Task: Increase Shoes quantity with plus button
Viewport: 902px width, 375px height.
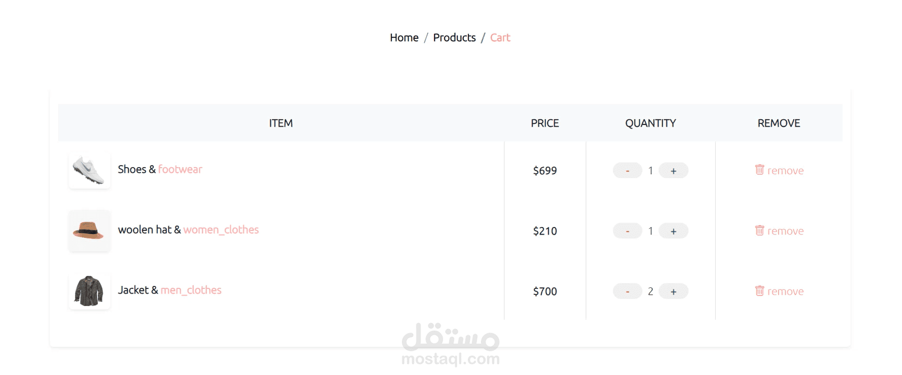Action: coord(673,171)
